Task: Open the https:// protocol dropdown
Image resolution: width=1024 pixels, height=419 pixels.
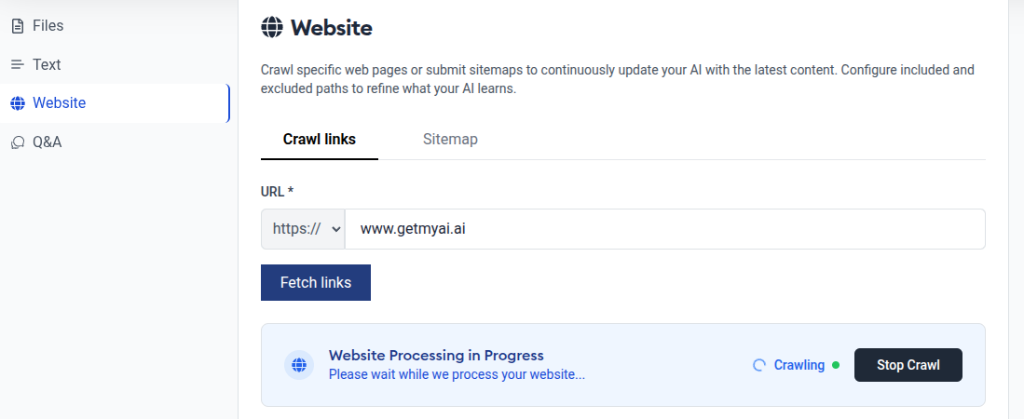Action: coord(303,229)
